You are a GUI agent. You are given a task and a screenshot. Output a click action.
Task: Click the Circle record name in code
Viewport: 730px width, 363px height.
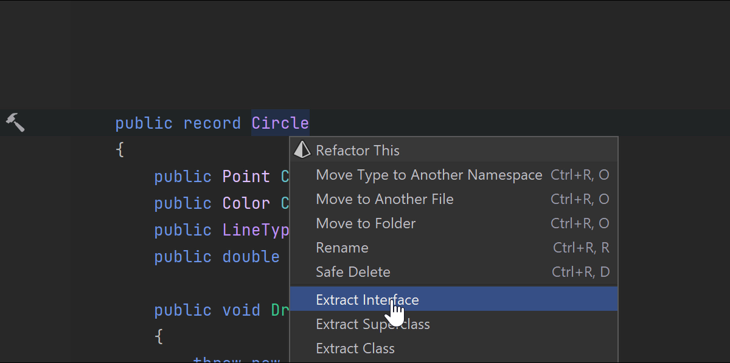pyautogui.click(x=280, y=123)
